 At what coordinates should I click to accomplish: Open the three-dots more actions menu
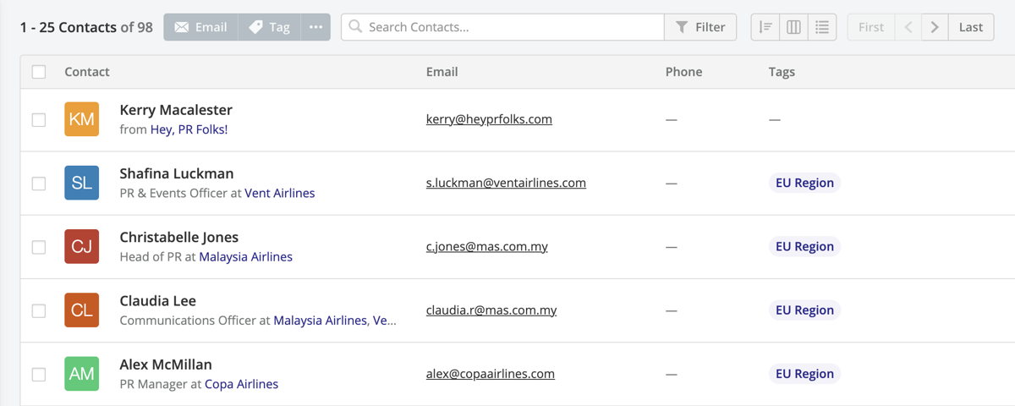(315, 27)
